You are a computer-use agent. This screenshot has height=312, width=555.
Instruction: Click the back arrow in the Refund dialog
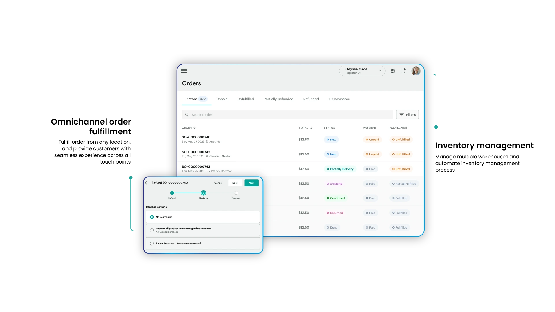coord(147,183)
